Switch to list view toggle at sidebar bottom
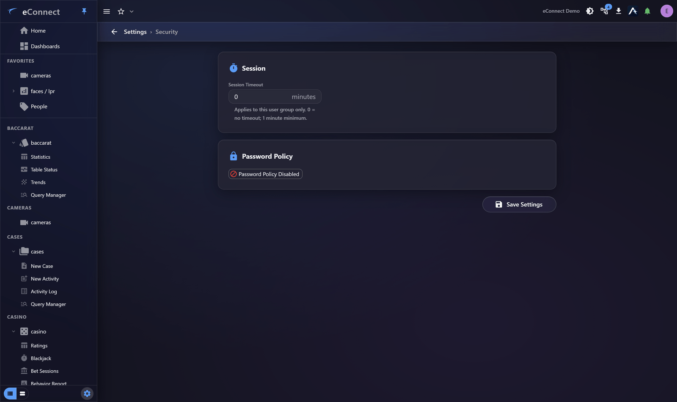This screenshot has width=677, height=402. point(10,394)
